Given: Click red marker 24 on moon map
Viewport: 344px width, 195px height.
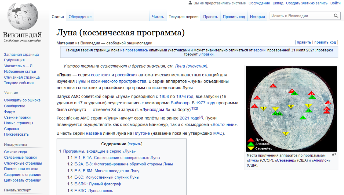Looking at the screenshot, I should 328,103.
